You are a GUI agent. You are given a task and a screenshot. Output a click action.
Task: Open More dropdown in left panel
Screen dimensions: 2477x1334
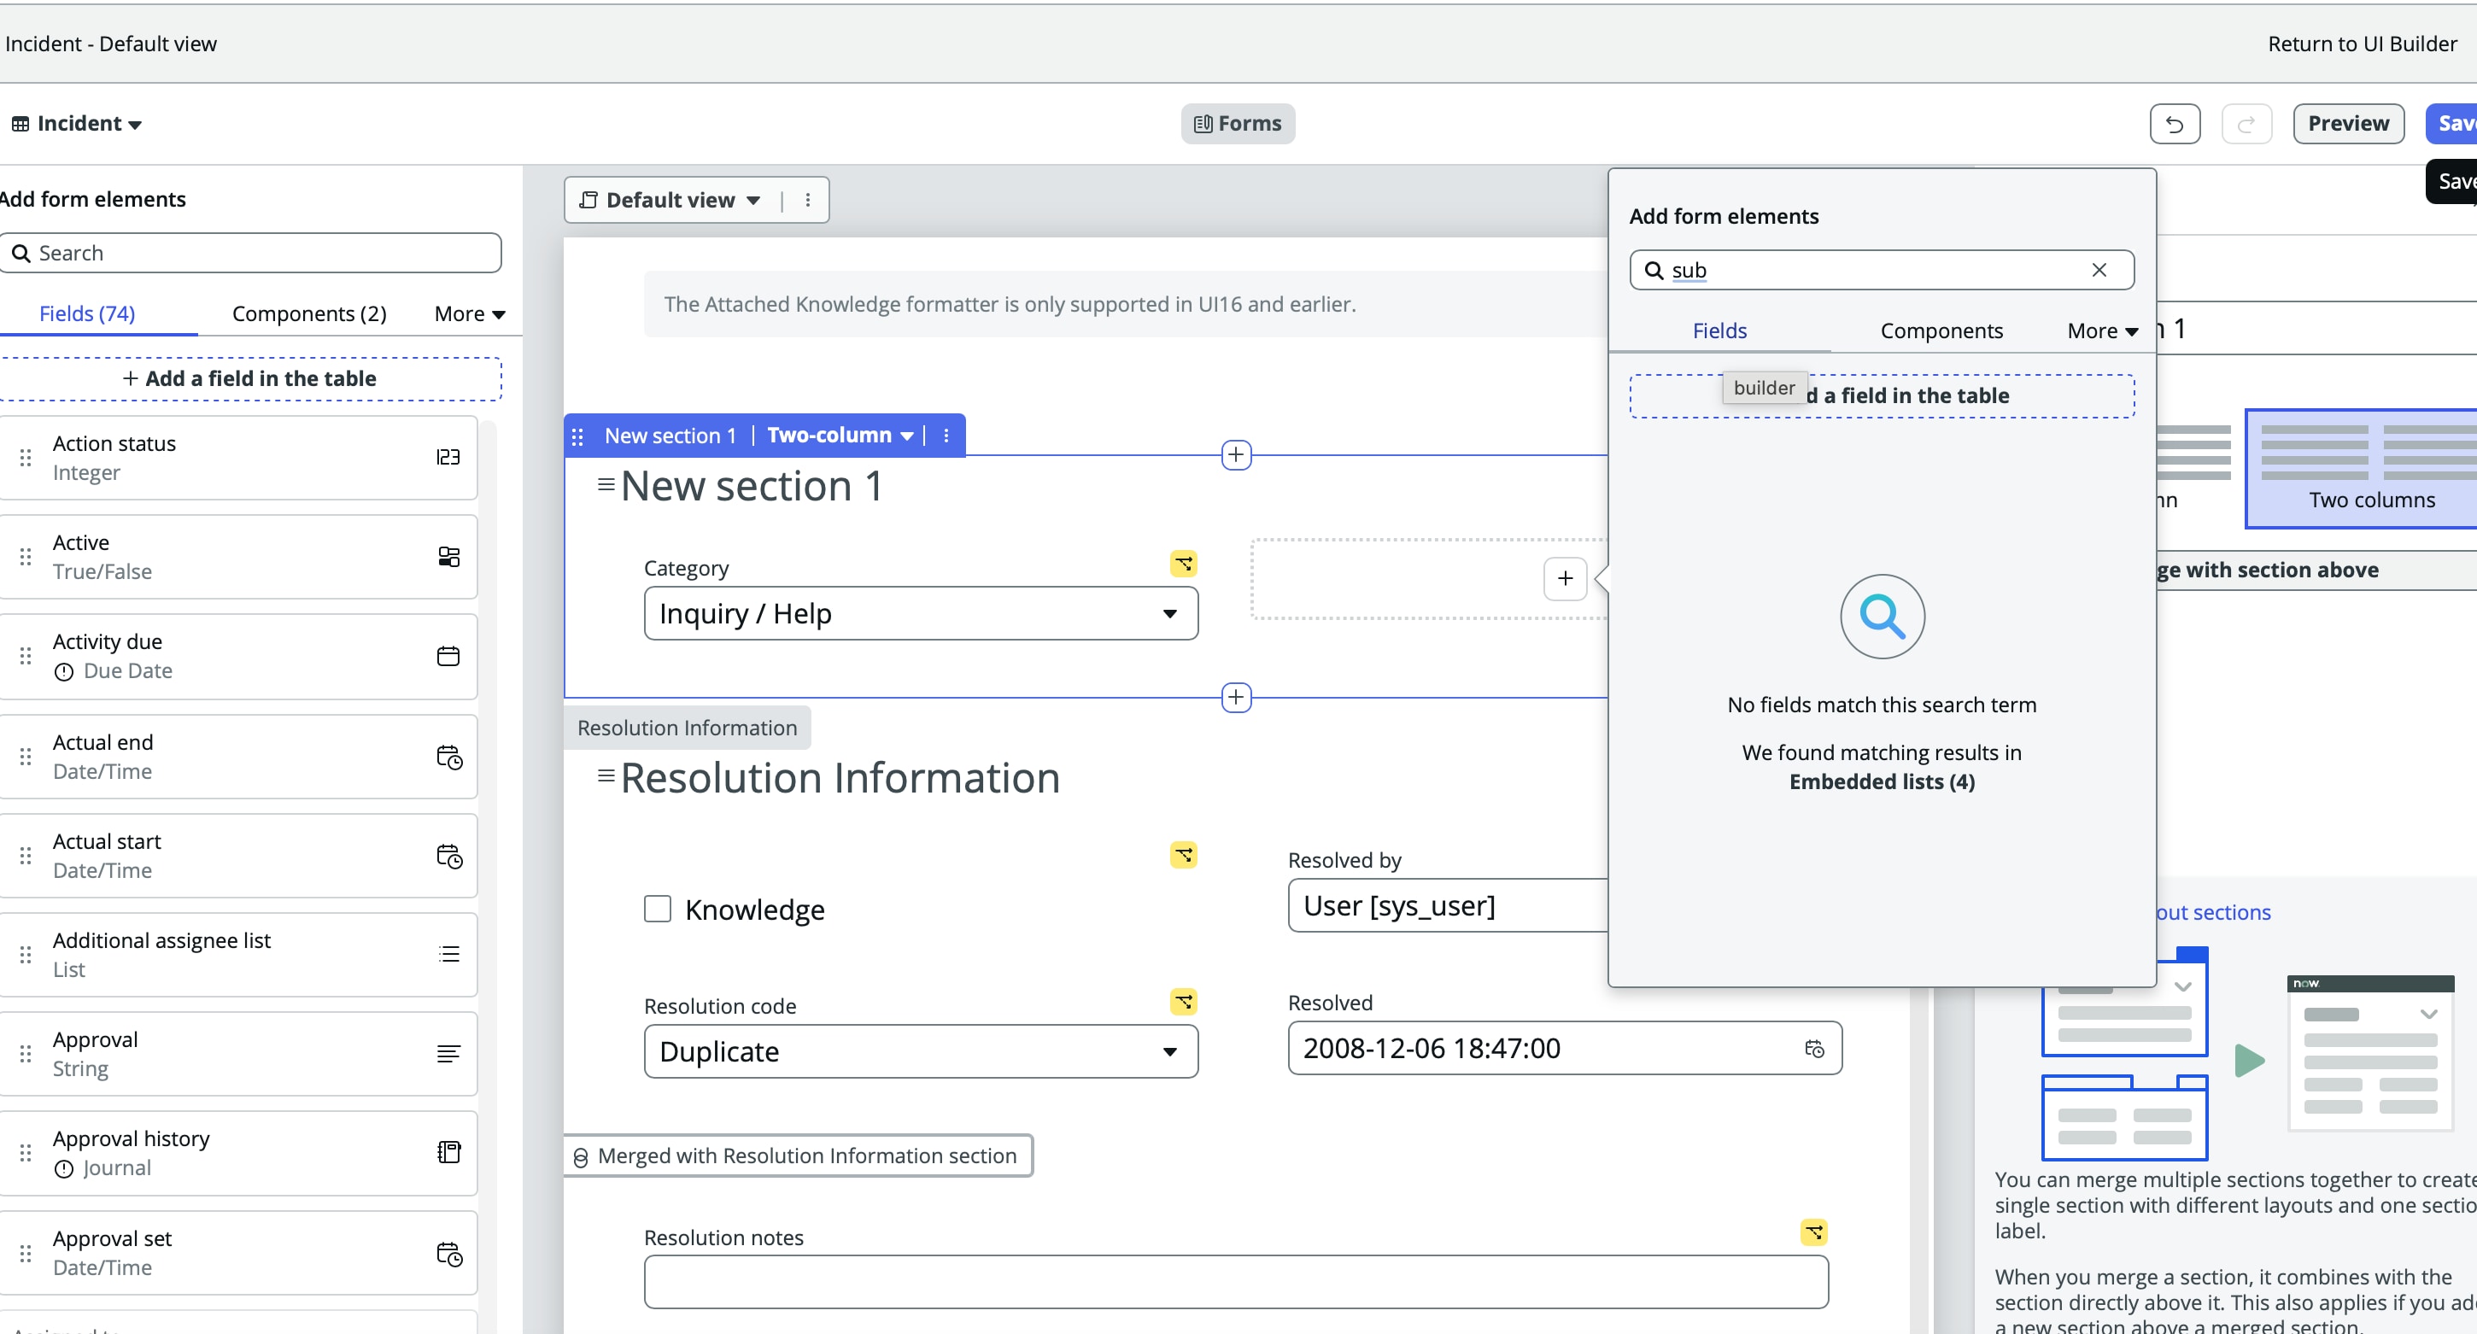(x=469, y=314)
